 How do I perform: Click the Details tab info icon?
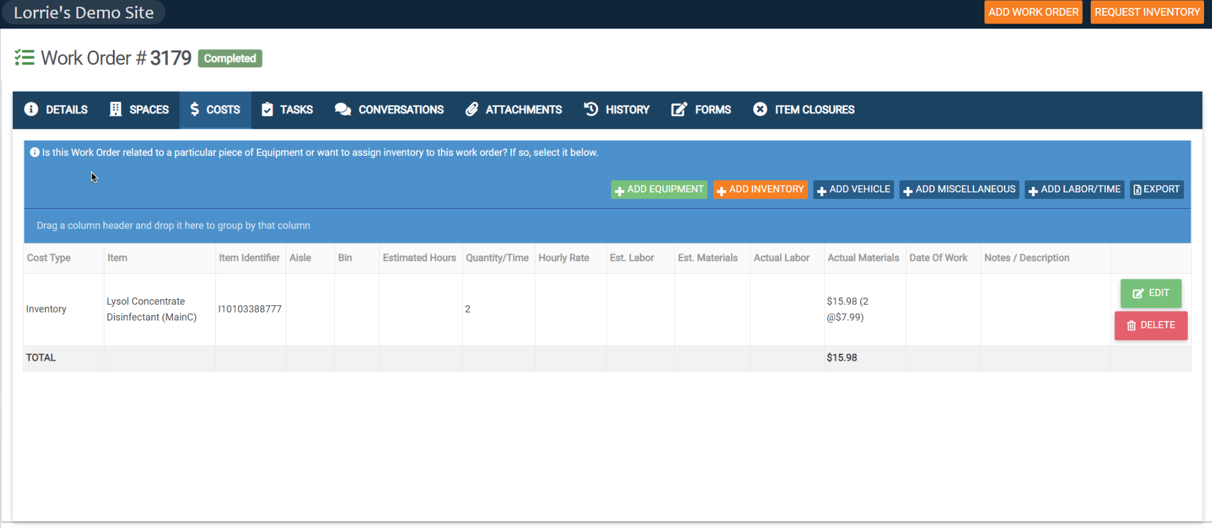pos(31,109)
